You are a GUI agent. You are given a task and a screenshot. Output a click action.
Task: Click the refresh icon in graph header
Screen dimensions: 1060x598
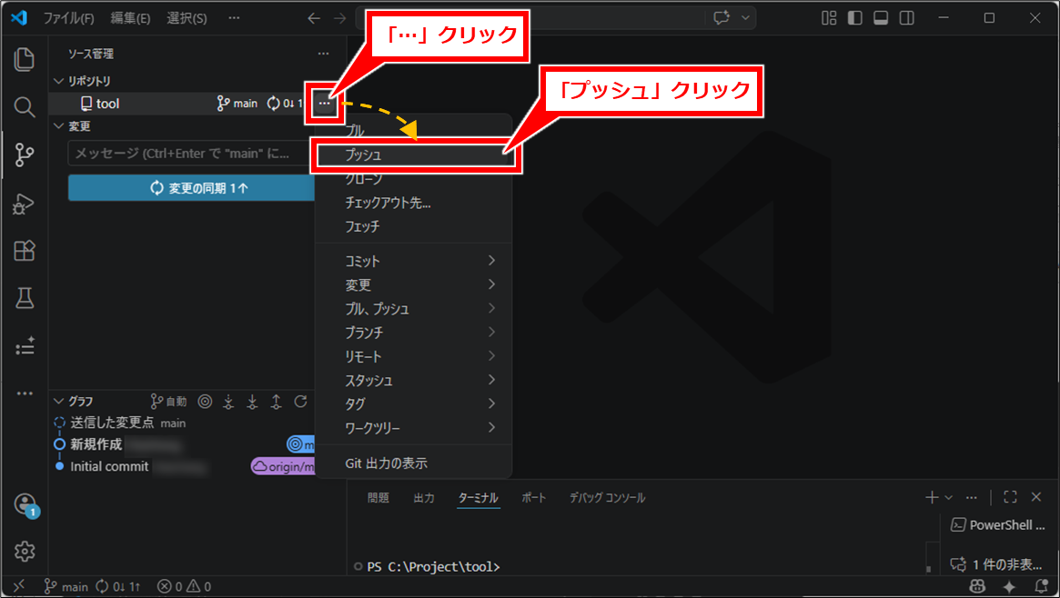click(300, 401)
